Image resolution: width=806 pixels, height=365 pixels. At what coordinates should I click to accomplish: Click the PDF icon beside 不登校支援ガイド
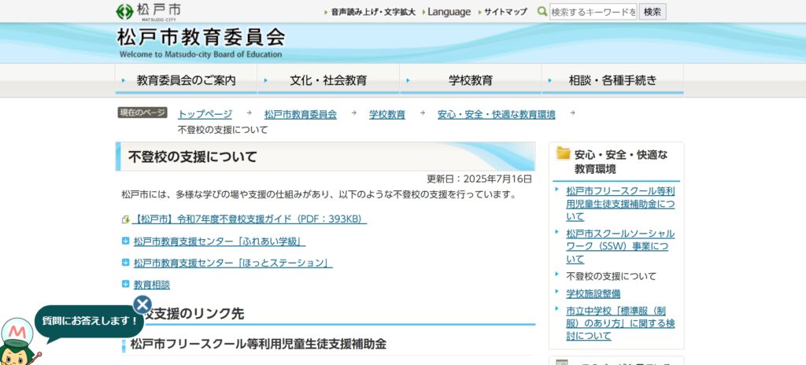[125, 219]
